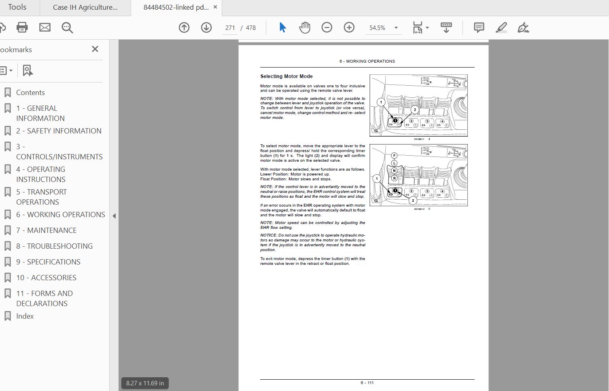This screenshot has height=391, width=609.
Task: Click bookmark icon beside Contents
Action: point(7,93)
